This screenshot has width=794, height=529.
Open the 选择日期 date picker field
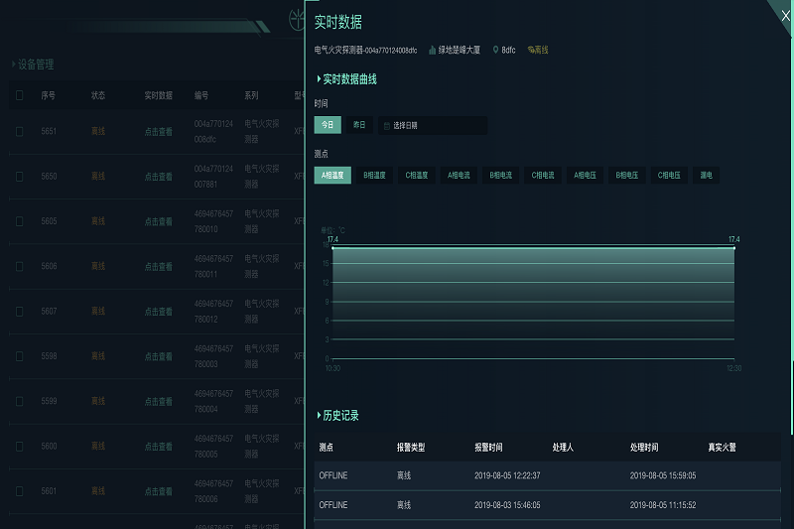point(433,125)
